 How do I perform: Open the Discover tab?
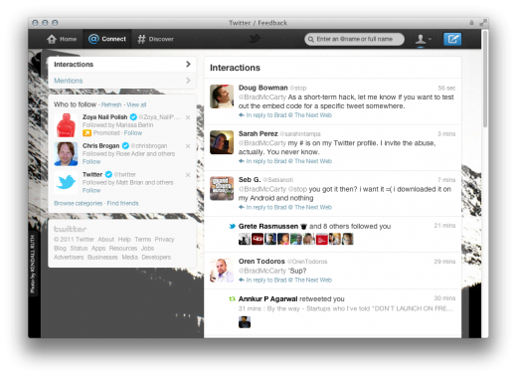tap(155, 39)
